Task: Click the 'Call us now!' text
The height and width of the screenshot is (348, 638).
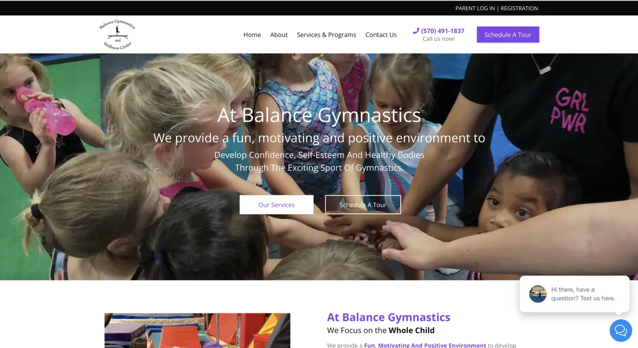Action: 439,39
